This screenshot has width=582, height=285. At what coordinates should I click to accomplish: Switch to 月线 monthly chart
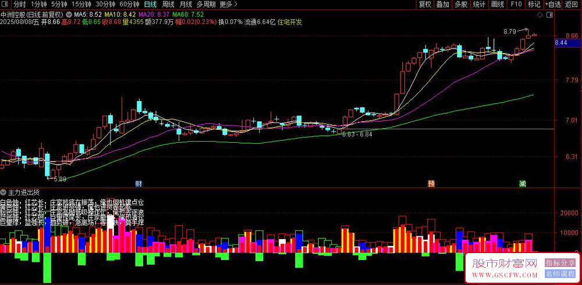186,5
